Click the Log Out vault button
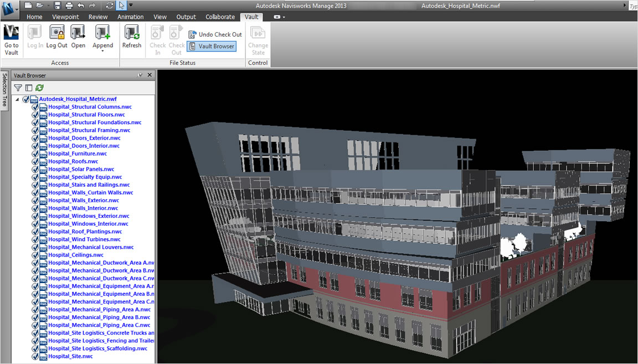Screen dimensions: 638x364 coord(56,37)
